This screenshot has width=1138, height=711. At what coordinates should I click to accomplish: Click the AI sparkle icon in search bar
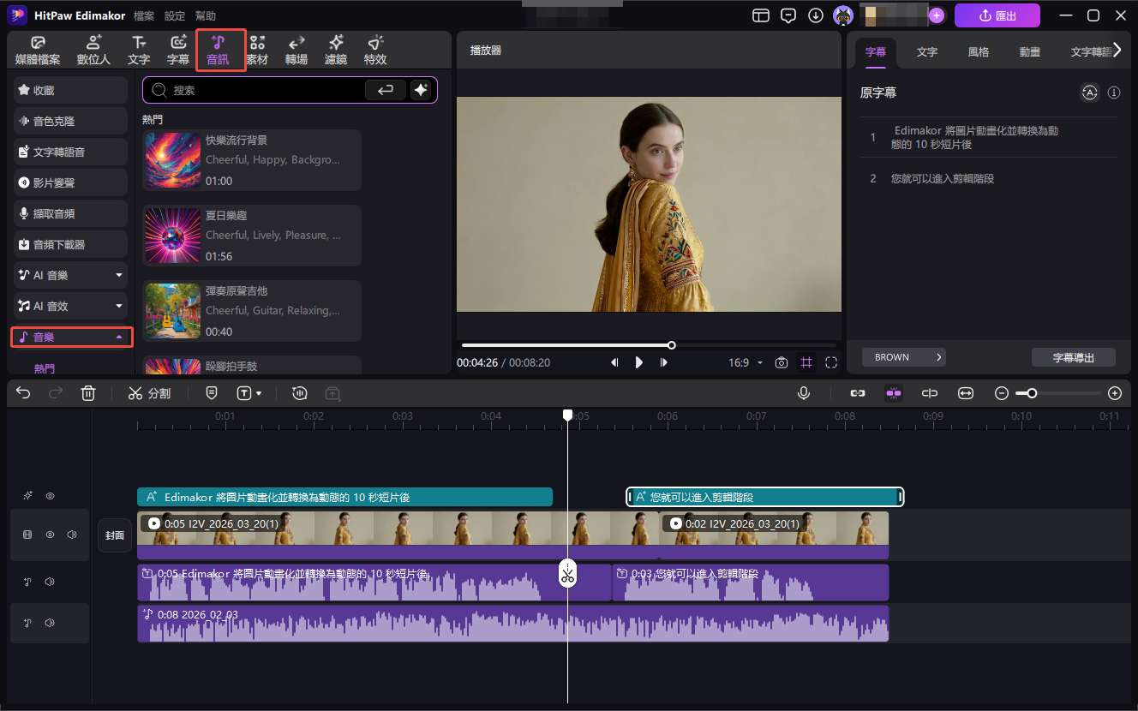420,90
